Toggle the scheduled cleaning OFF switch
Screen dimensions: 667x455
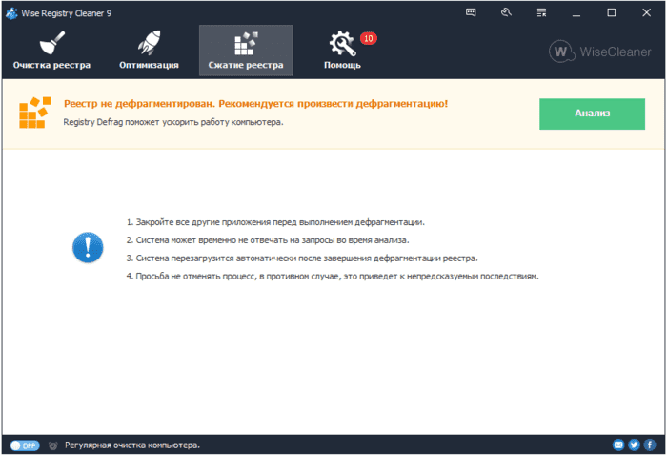point(25,445)
